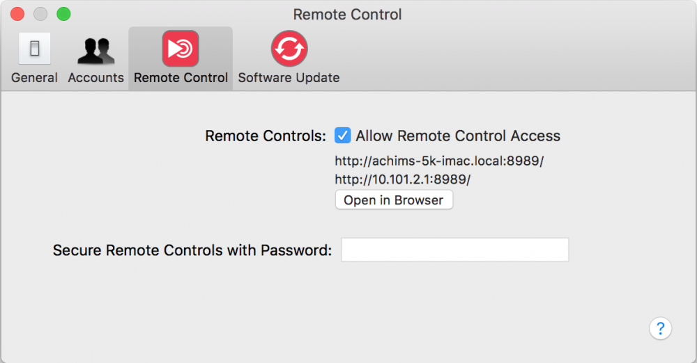The image size is (697, 363).
Task: Go to the Software Update tab label
Action: (289, 78)
